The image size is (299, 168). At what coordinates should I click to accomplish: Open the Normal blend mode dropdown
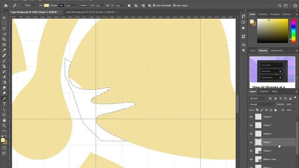(x=262, y=104)
